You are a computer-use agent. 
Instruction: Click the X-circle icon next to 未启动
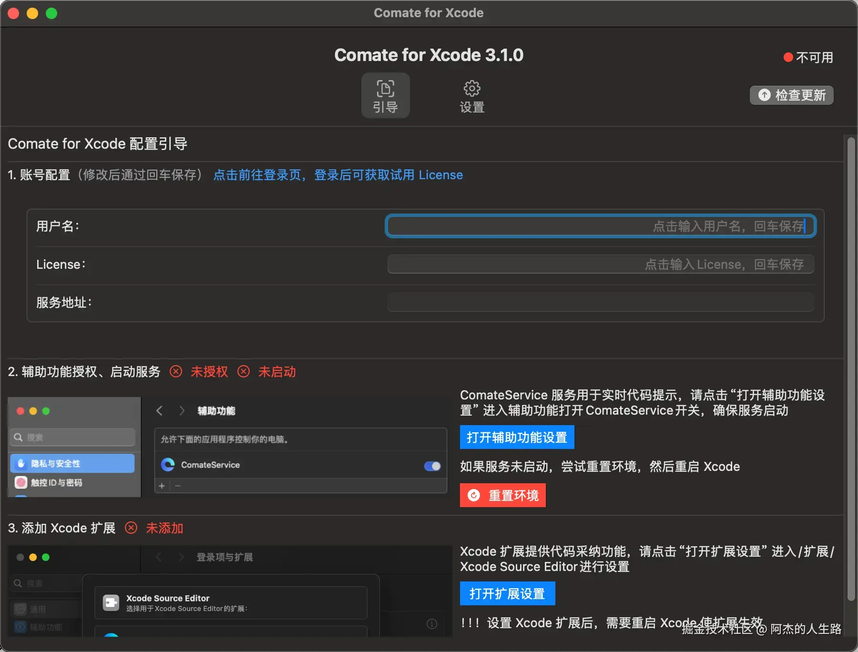pyautogui.click(x=244, y=371)
